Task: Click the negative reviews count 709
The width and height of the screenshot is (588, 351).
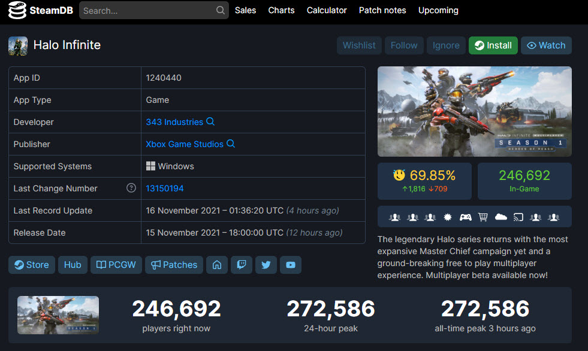Action: click(438, 189)
